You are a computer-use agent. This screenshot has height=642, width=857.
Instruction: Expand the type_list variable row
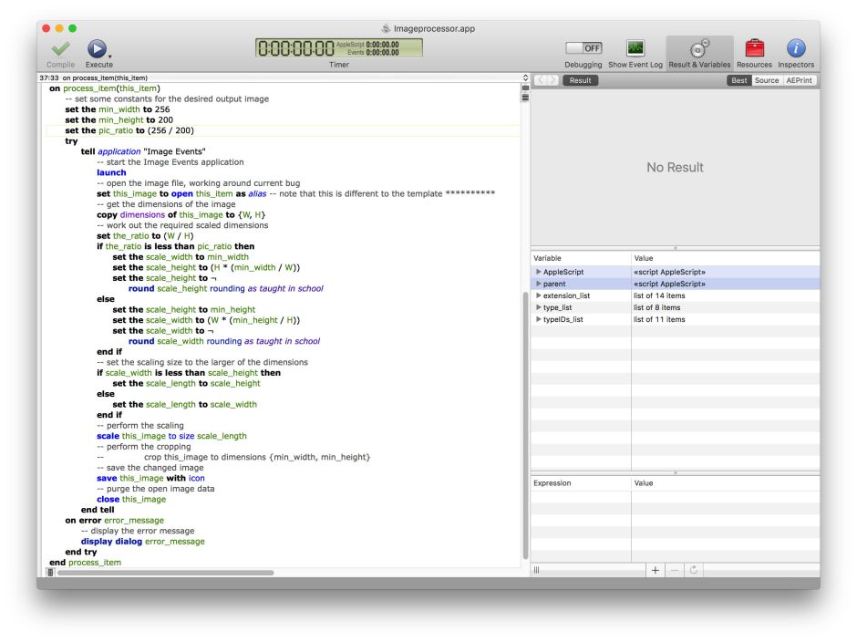[x=539, y=307]
